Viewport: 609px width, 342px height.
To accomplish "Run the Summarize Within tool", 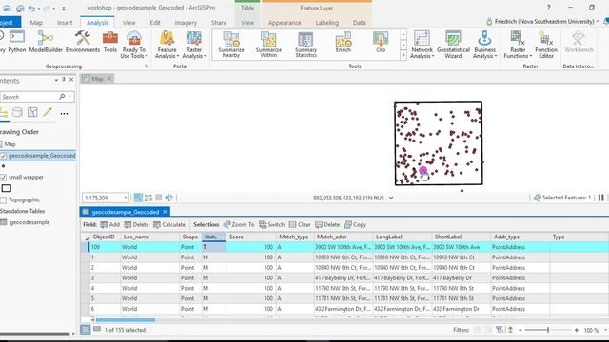I will pyautogui.click(x=268, y=45).
